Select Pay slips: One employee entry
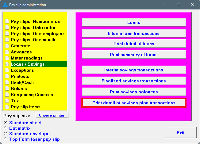Image resolution: width=200 pixels, height=144 pixels. 37,34
